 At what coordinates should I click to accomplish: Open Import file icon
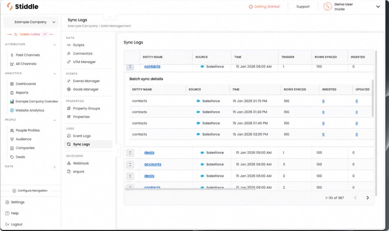point(69,171)
